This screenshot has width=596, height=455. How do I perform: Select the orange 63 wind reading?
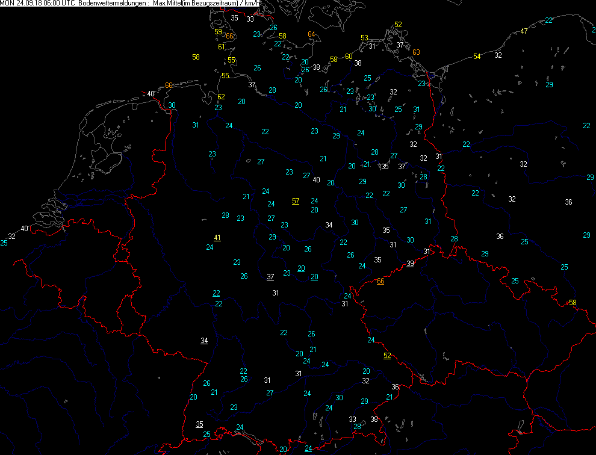click(x=416, y=52)
